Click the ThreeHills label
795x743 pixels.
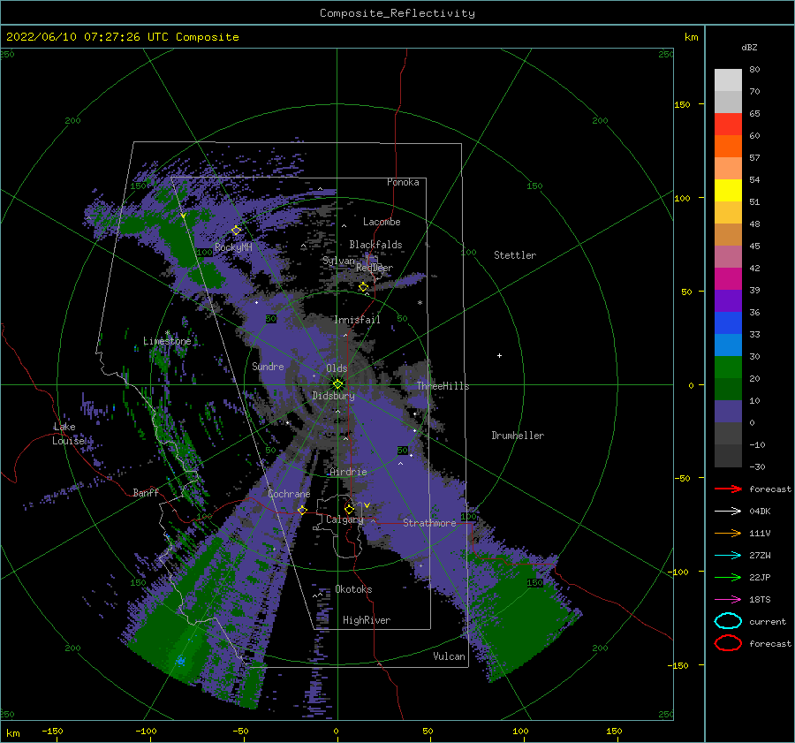pos(443,386)
